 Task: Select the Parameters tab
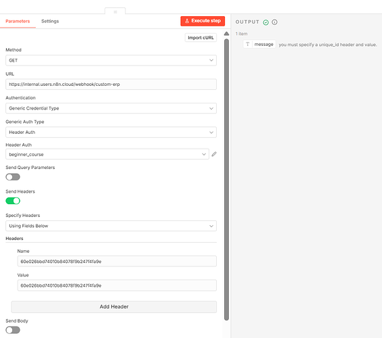(x=18, y=21)
